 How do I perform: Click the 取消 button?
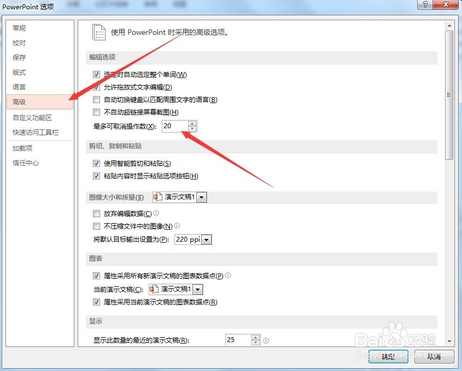pos(434,357)
